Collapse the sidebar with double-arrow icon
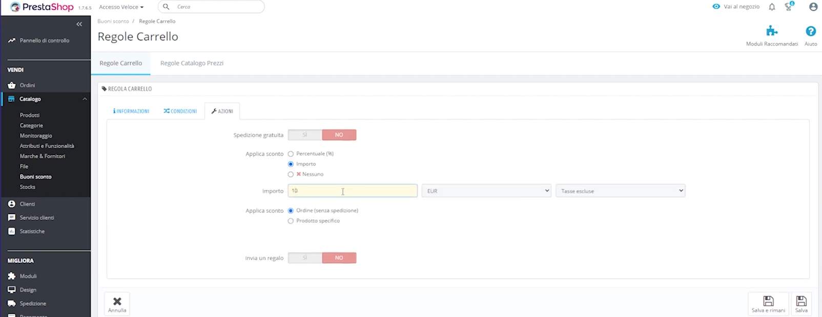The image size is (822, 317). (79, 24)
